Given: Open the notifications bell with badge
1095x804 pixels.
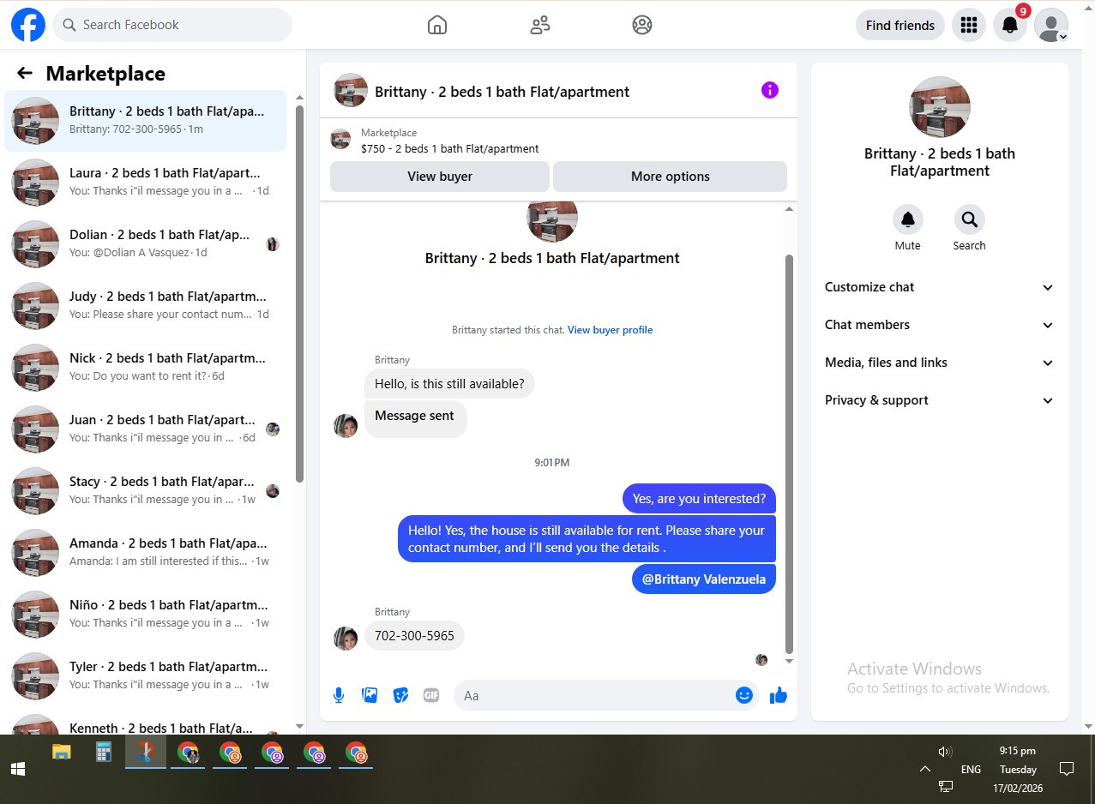Looking at the screenshot, I should click(x=1010, y=25).
